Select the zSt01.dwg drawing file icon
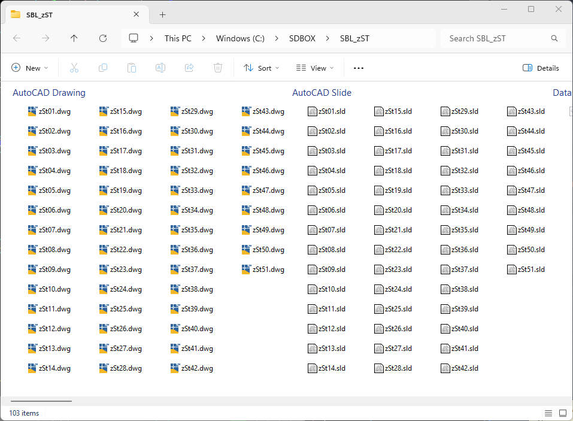Image resolution: width=573 pixels, height=421 pixels. [33, 111]
